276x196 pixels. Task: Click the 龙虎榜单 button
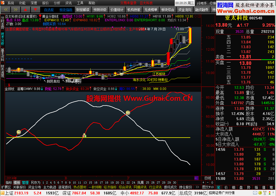[x=151, y=10]
